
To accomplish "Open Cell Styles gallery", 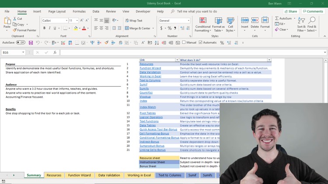I will click(230, 24).
